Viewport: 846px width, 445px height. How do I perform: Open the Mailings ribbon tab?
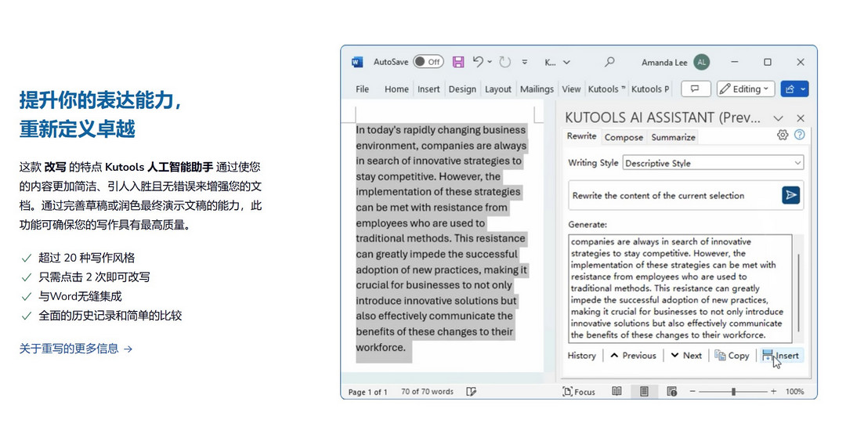tap(537, 89)
